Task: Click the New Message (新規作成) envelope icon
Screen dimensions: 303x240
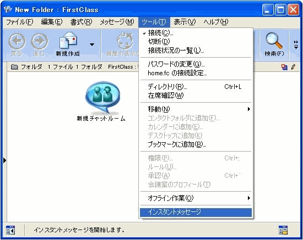Action: tap(68, 40)
